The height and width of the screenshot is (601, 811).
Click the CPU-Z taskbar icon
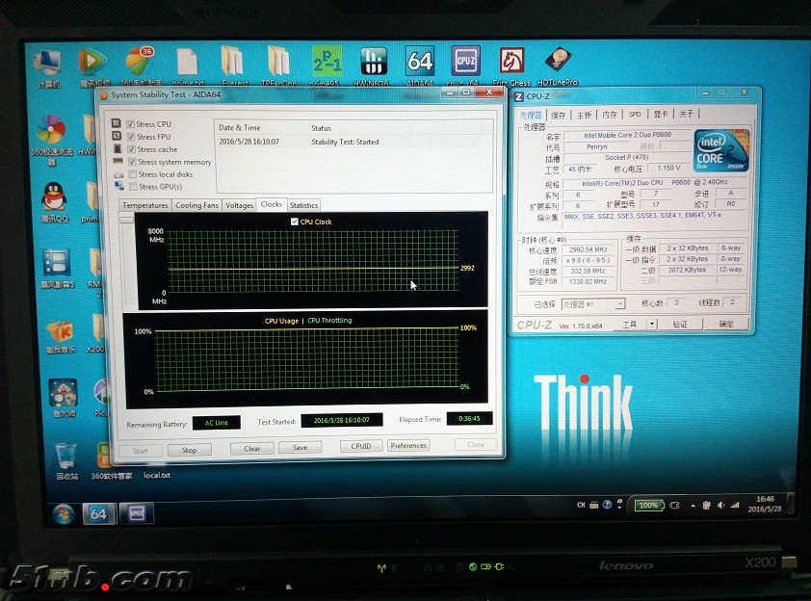(136, 513)
